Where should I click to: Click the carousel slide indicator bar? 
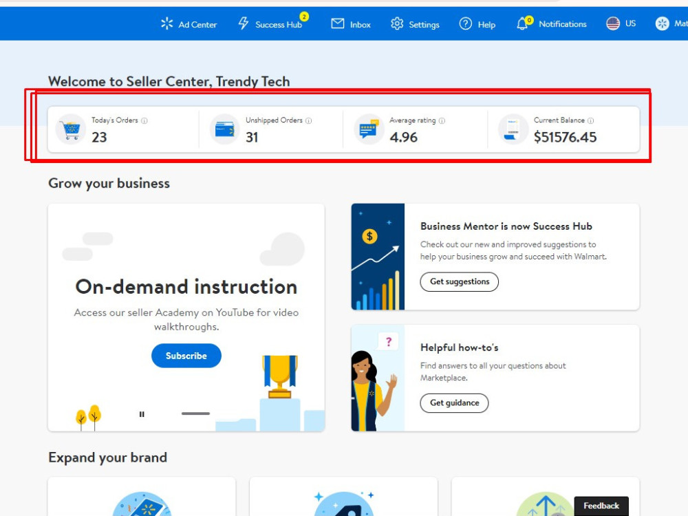coord(195,413)
